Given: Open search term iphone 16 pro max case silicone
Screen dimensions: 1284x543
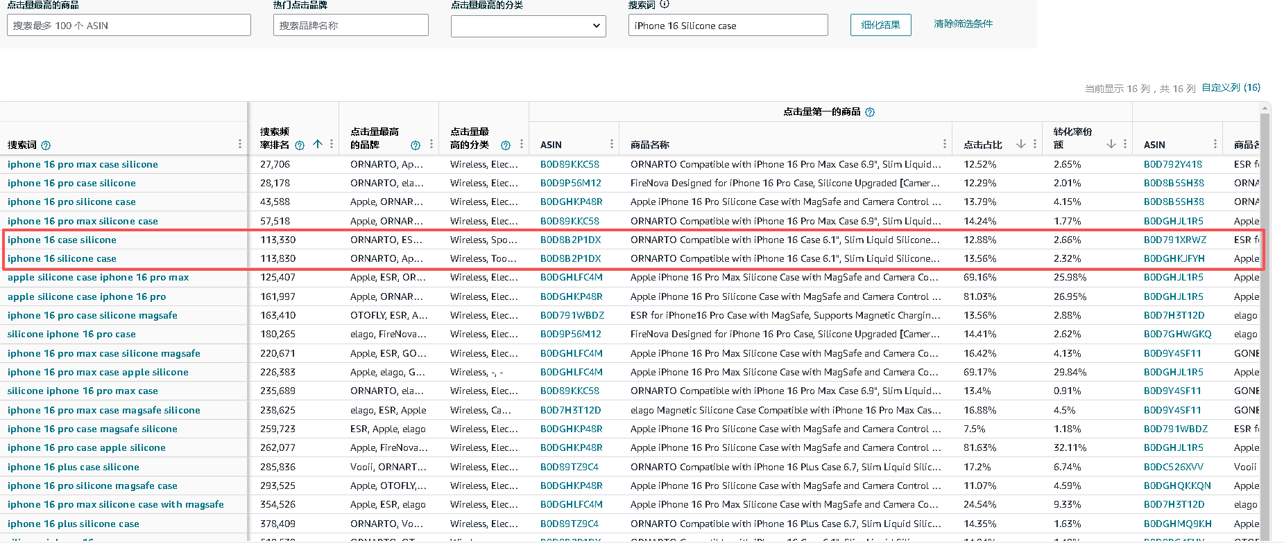Looking at the screenshot, I should click(83, 165).
